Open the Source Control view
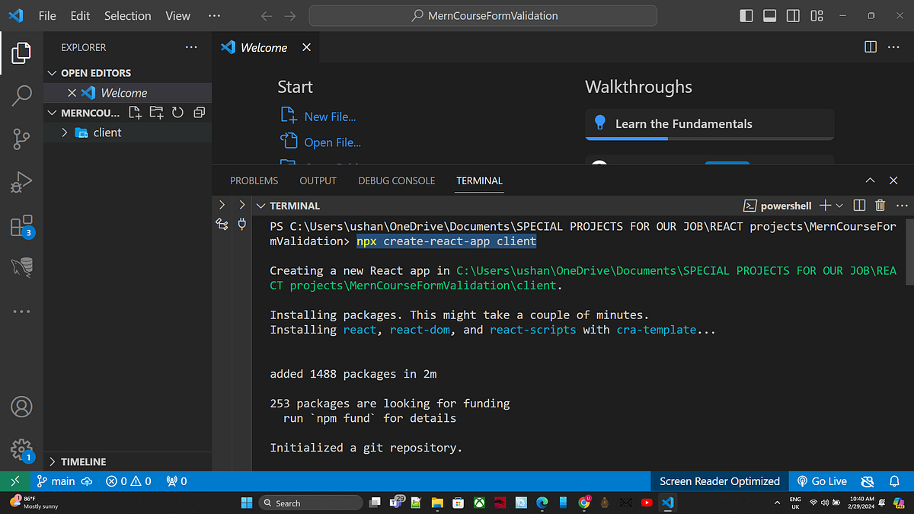The image size is (914, 514). [x=21, y=139]
